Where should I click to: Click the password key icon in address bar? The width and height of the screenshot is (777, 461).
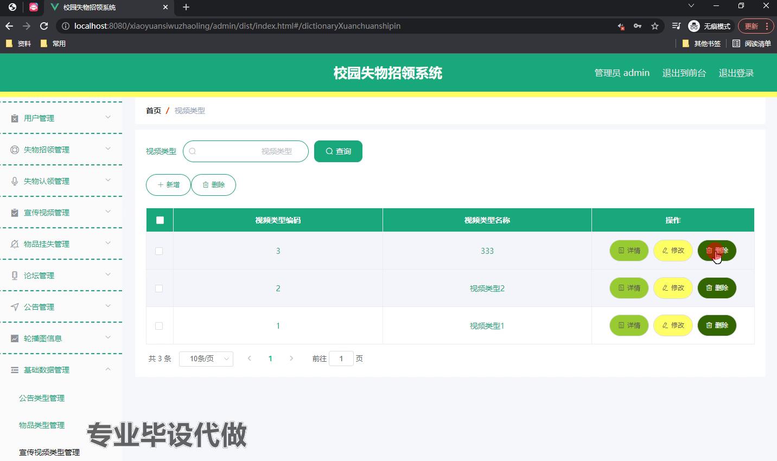638,26
